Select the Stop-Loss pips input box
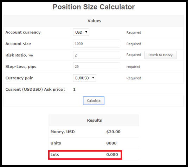This screenshot has width=188, height=167. pos(97,66)
